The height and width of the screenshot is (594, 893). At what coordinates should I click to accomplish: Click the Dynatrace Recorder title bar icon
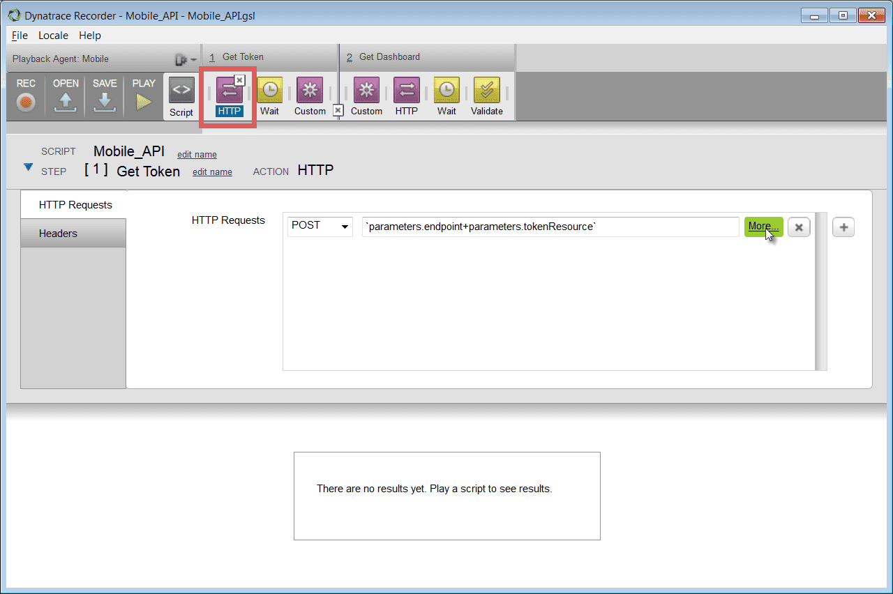click(x=14, y=15)
